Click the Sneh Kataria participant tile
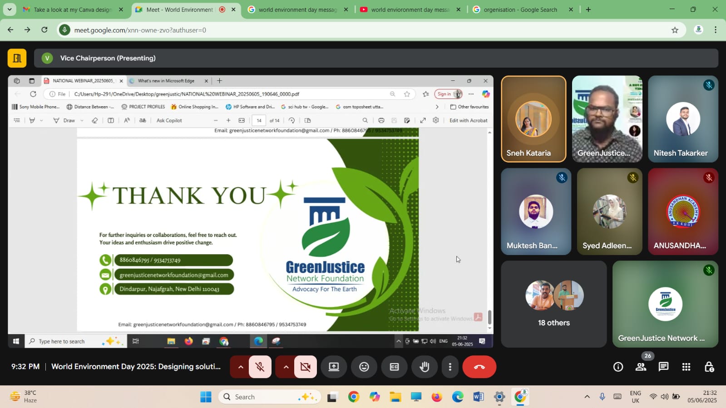726x408 pixels. click(533, 119)
